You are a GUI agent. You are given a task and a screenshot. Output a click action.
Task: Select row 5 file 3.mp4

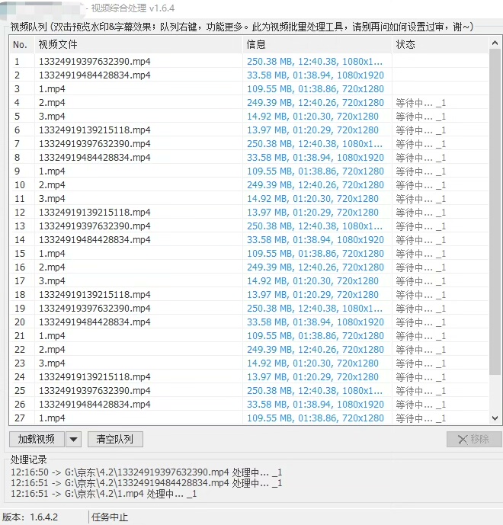[52, 117]
